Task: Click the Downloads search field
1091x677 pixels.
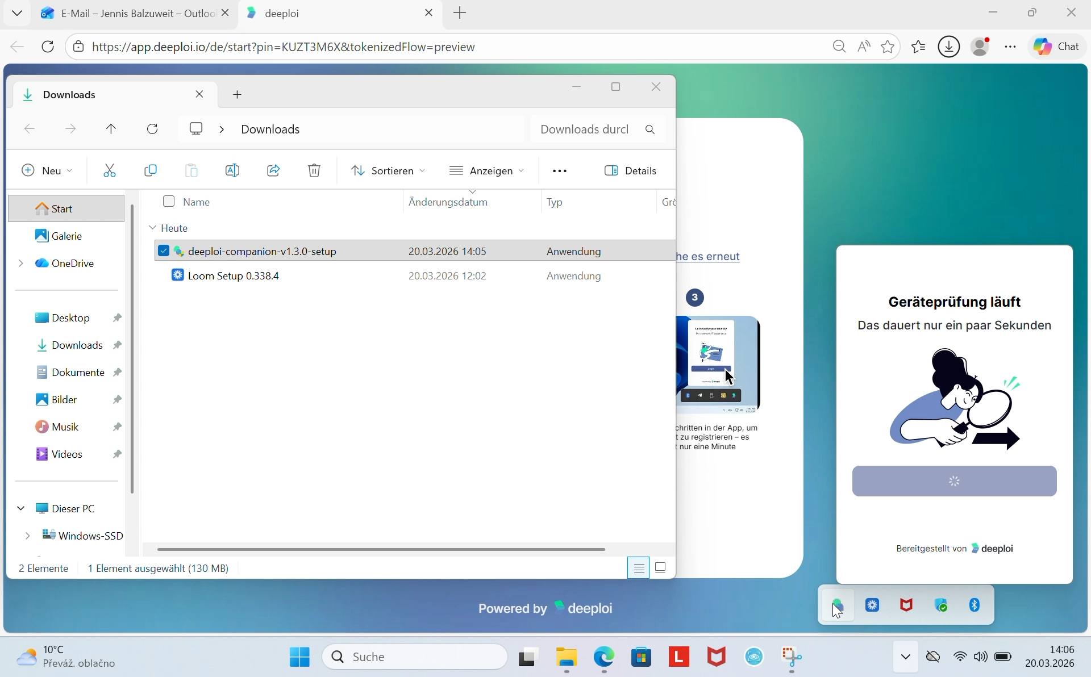Action: (x=598, y=129)
